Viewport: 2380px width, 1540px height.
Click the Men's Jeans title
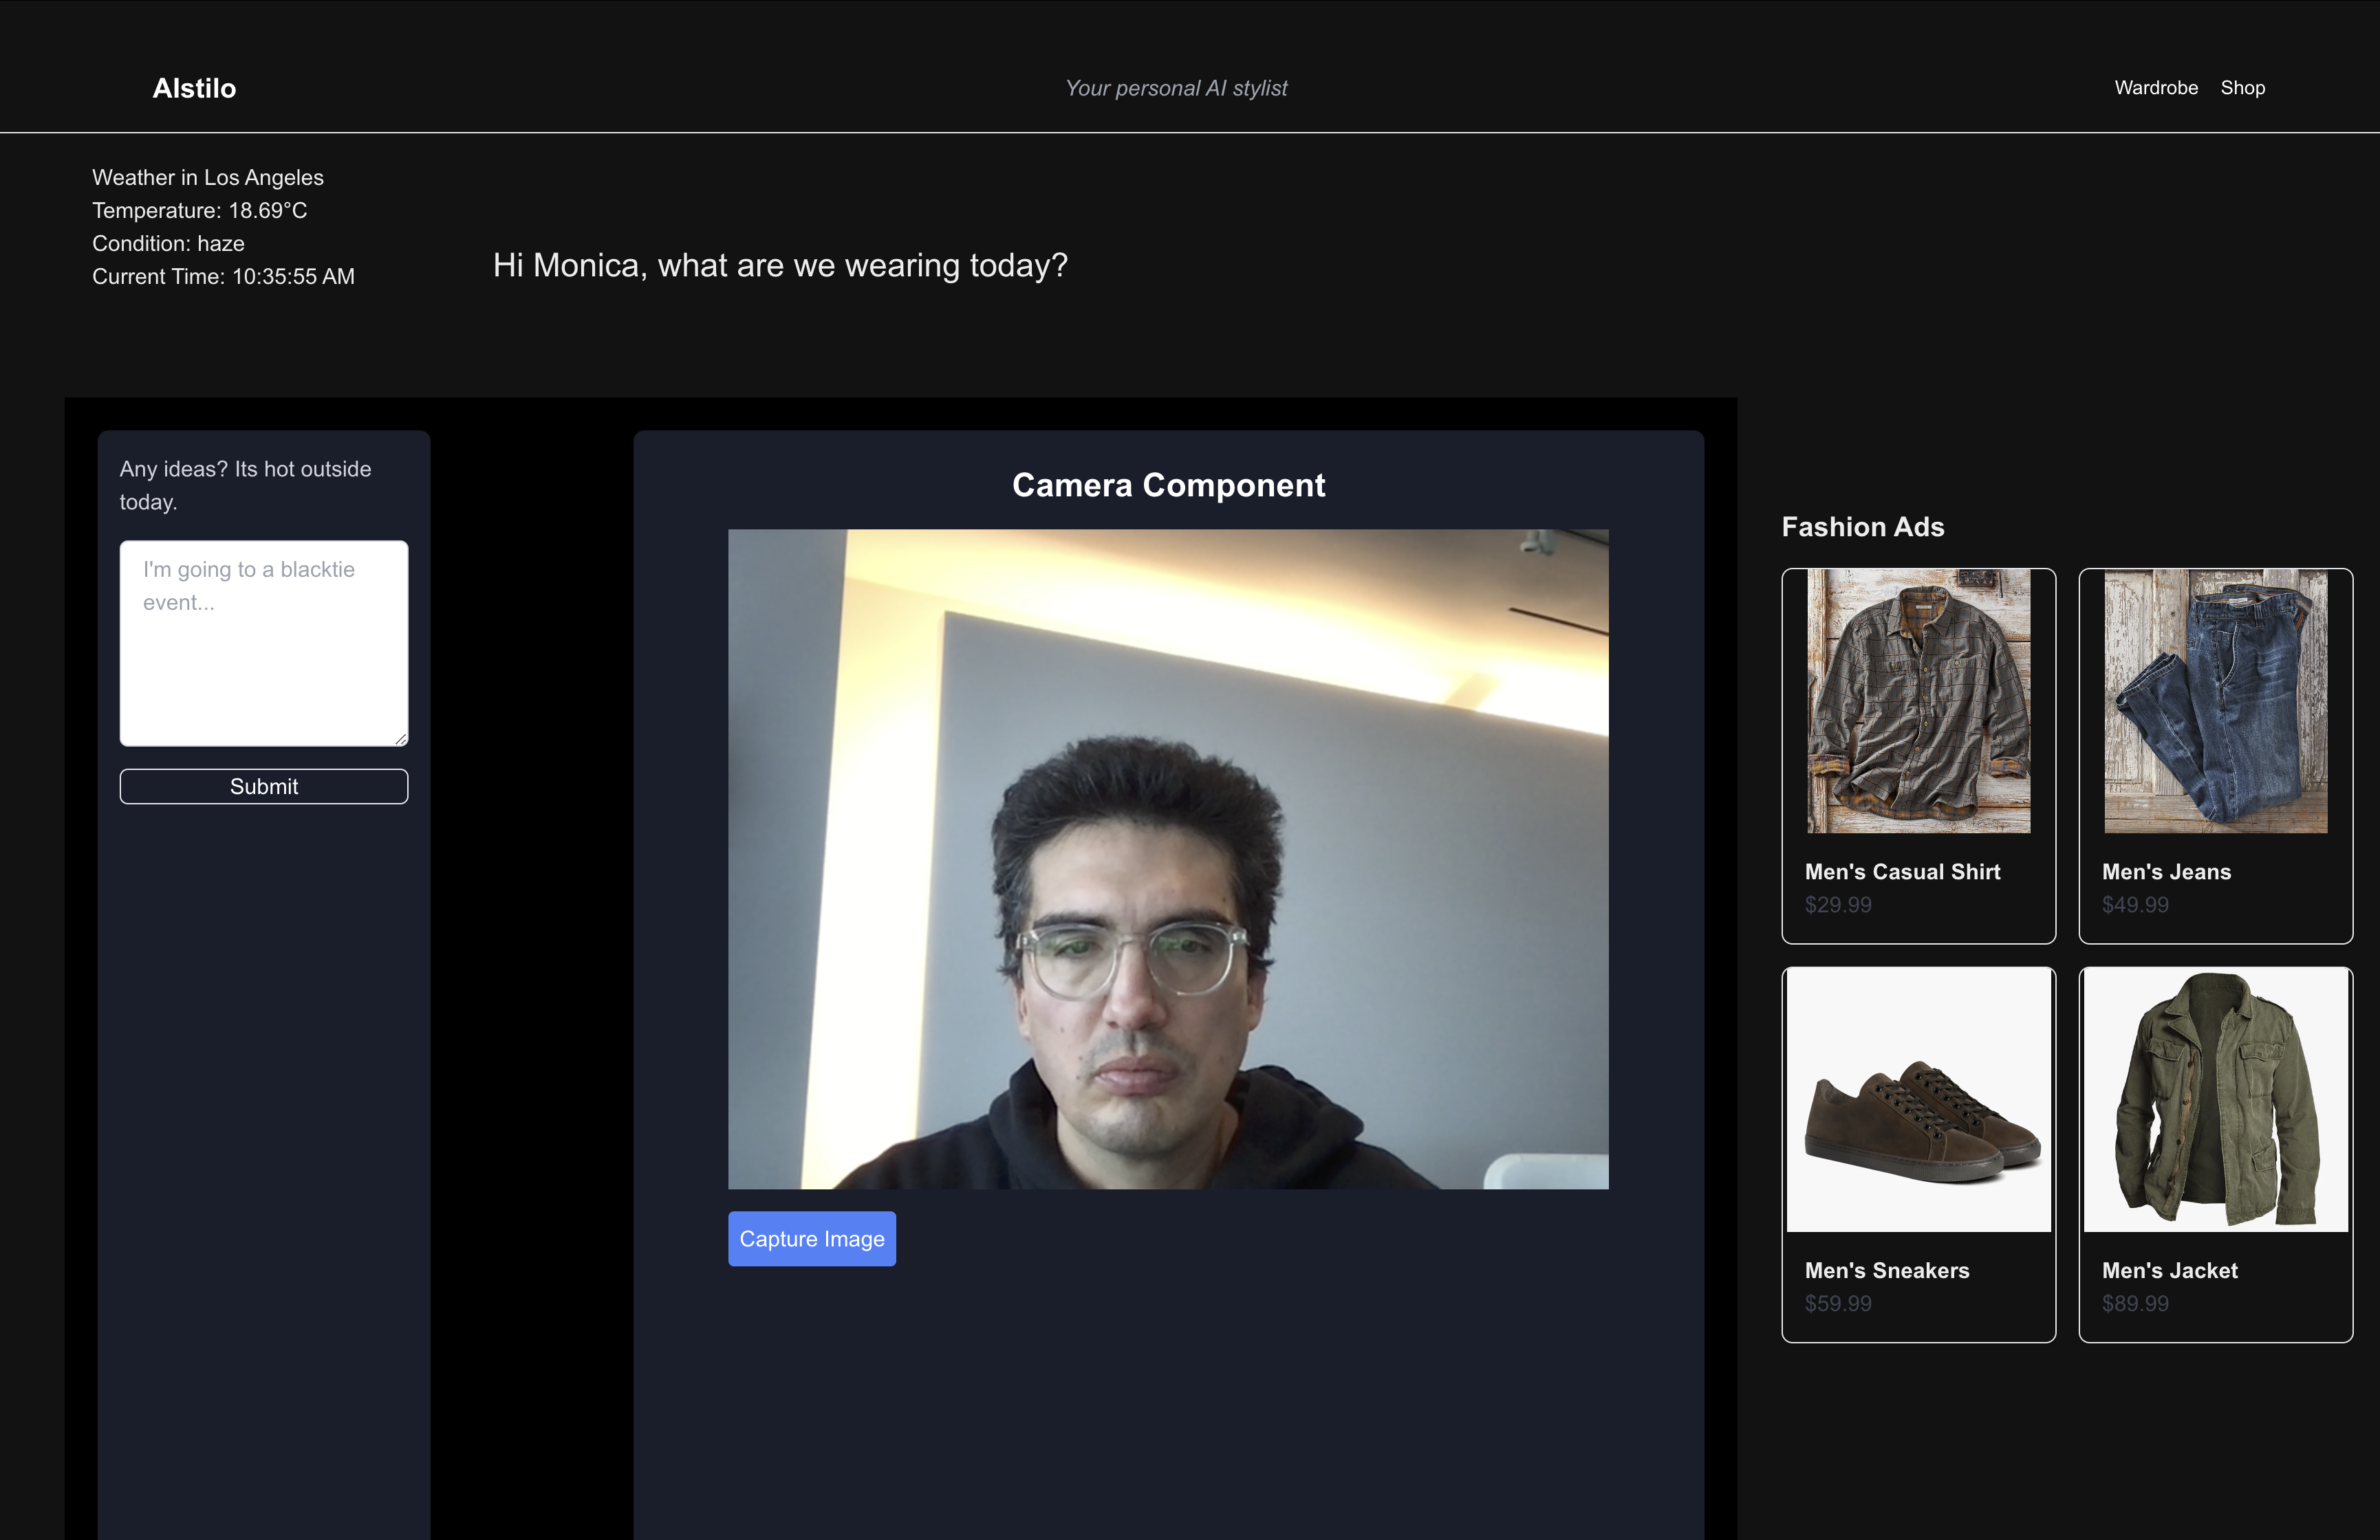[2166, 872]
